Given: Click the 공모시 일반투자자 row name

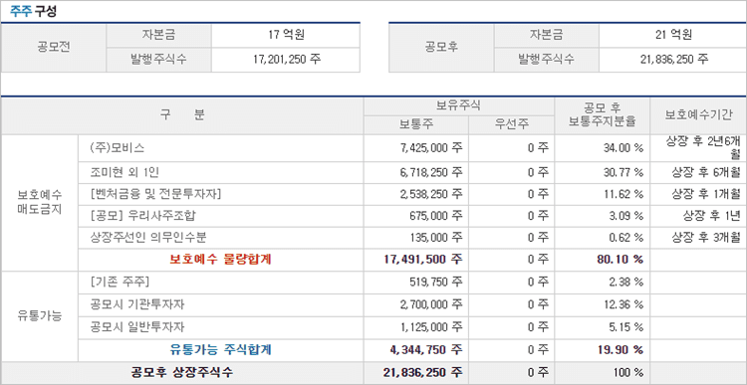Looking at the screenshot, I should tap(137, 327).
